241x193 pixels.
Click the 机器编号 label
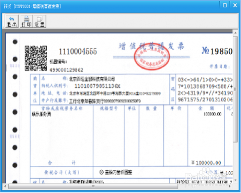[58, 62]
